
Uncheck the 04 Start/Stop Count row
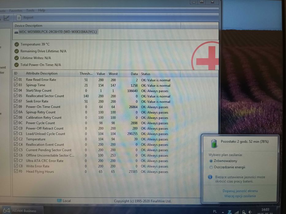point(16,90)
